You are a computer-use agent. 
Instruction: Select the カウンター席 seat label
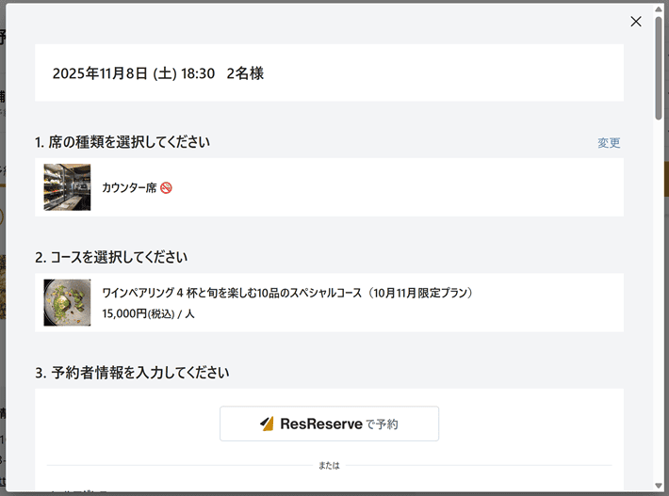[x=129, y=188]
